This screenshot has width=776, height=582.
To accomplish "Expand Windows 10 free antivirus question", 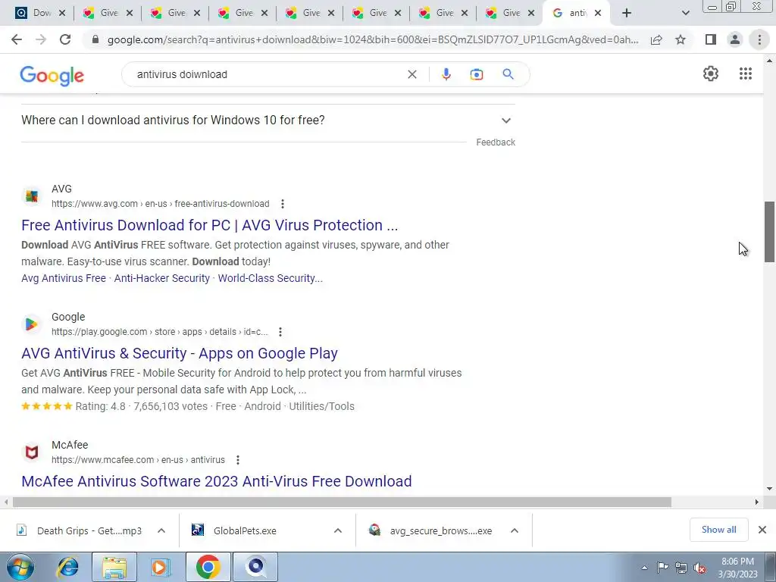I will point(268,120).
